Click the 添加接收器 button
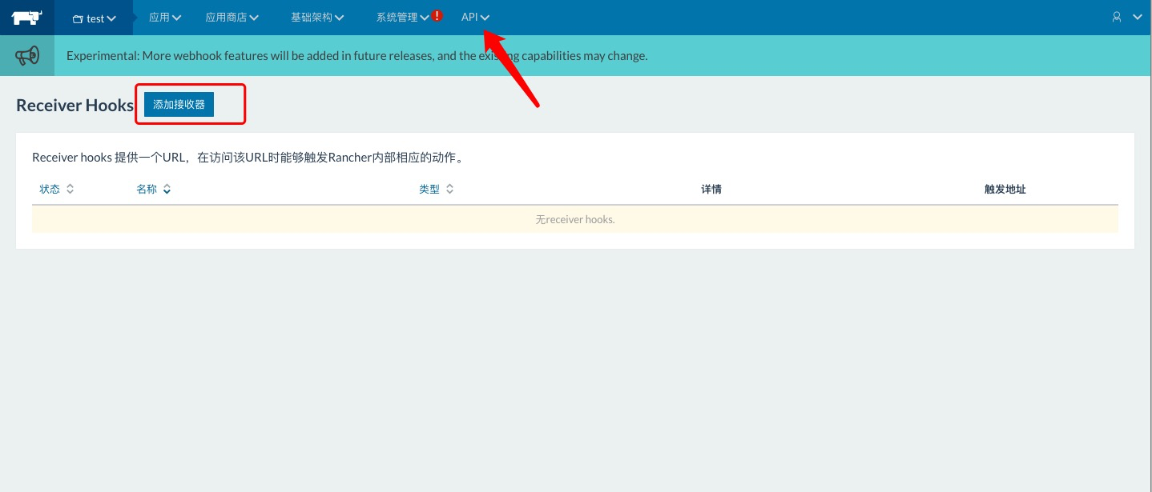The width and height of the screenshot is (1152, 492). [x=179, y=104]
